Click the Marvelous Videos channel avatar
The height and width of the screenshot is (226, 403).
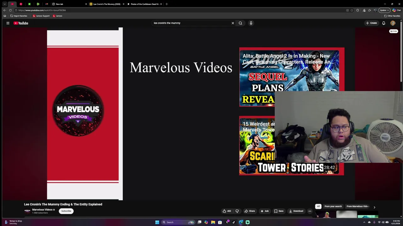click(x=27, y=211)
